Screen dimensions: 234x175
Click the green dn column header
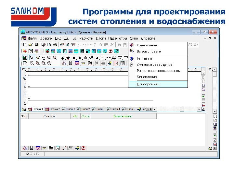pos(75,116)
